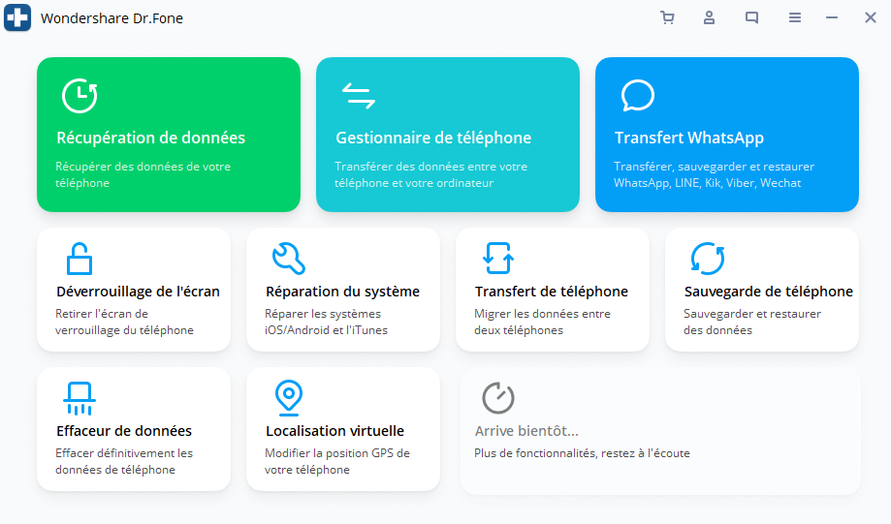The width and height of the screenshot is (891, 524).
Task: Click the wrench icon for Réparation du système
Action: [288, 259]
